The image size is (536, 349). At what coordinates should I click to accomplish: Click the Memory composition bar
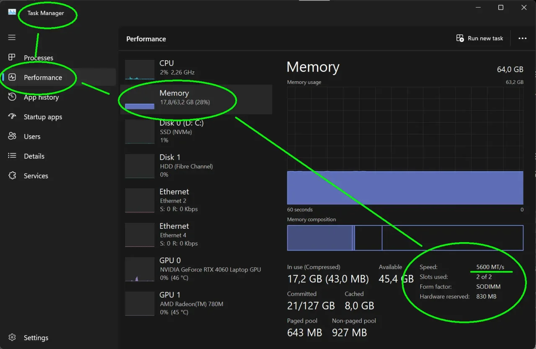click(x=405, y=238)
